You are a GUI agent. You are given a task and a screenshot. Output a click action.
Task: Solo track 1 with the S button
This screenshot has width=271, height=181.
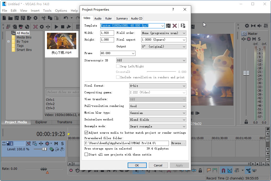pos(62,144)
